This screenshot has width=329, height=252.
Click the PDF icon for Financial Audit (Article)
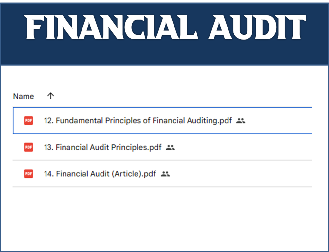[x=28, y=174]
